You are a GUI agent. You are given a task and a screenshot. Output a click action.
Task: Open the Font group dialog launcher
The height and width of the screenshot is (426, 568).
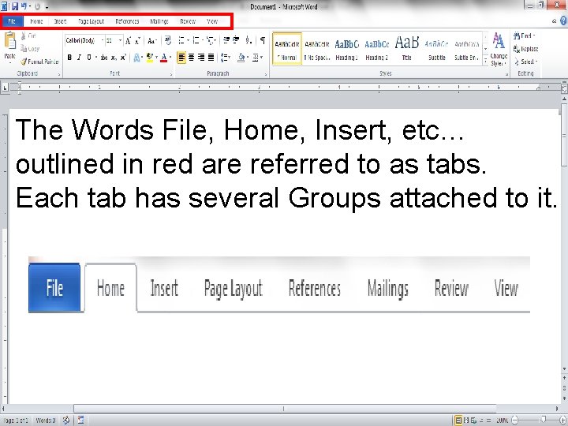(x=171, y=74)
